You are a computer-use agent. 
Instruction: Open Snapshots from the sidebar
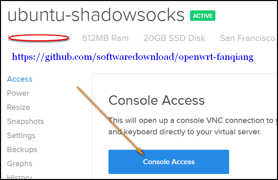point(25,121)
